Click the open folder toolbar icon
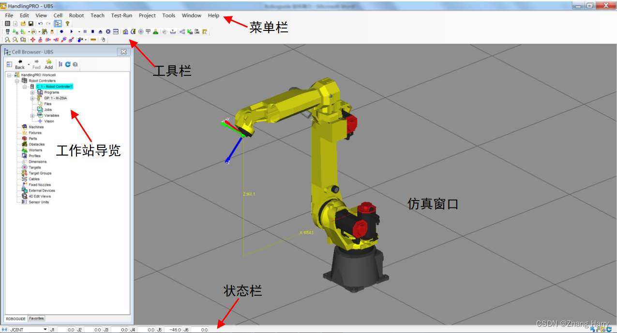This screenshot has width=617, height=333. coord(23,23)
